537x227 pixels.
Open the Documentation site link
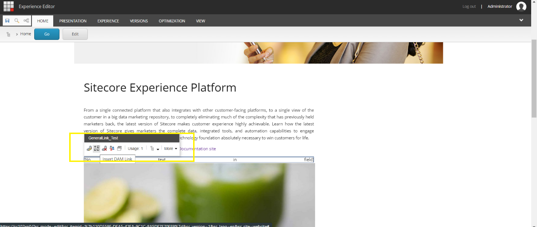[197, 149]
